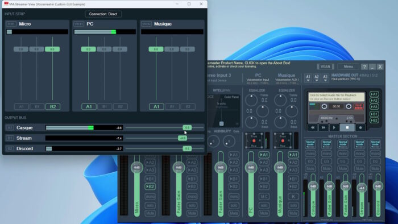398x224 pixels.
Task: Route cassette playback to A1
Action: coord(374,94)
